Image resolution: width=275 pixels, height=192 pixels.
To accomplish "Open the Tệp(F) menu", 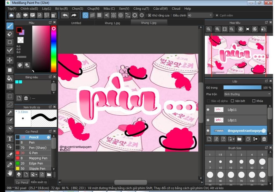I will pos(12,9).
